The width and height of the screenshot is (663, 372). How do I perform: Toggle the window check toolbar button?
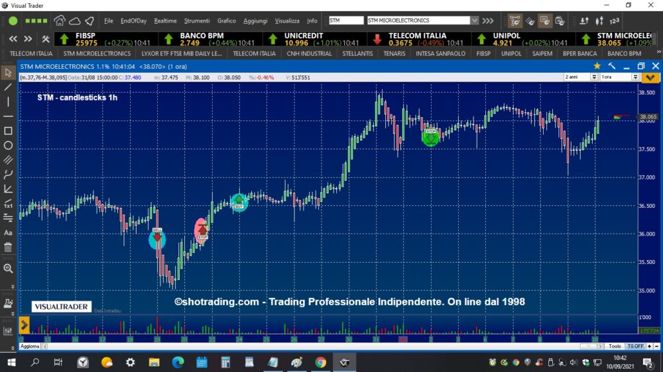[x=560, y=21]
